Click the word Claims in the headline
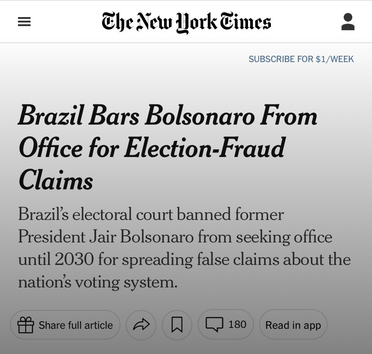This screenshot has width=372, height=354. (56, 180)
